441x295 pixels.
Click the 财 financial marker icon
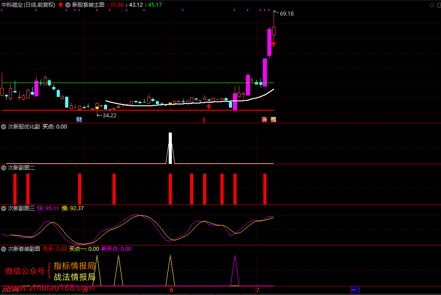79,120
